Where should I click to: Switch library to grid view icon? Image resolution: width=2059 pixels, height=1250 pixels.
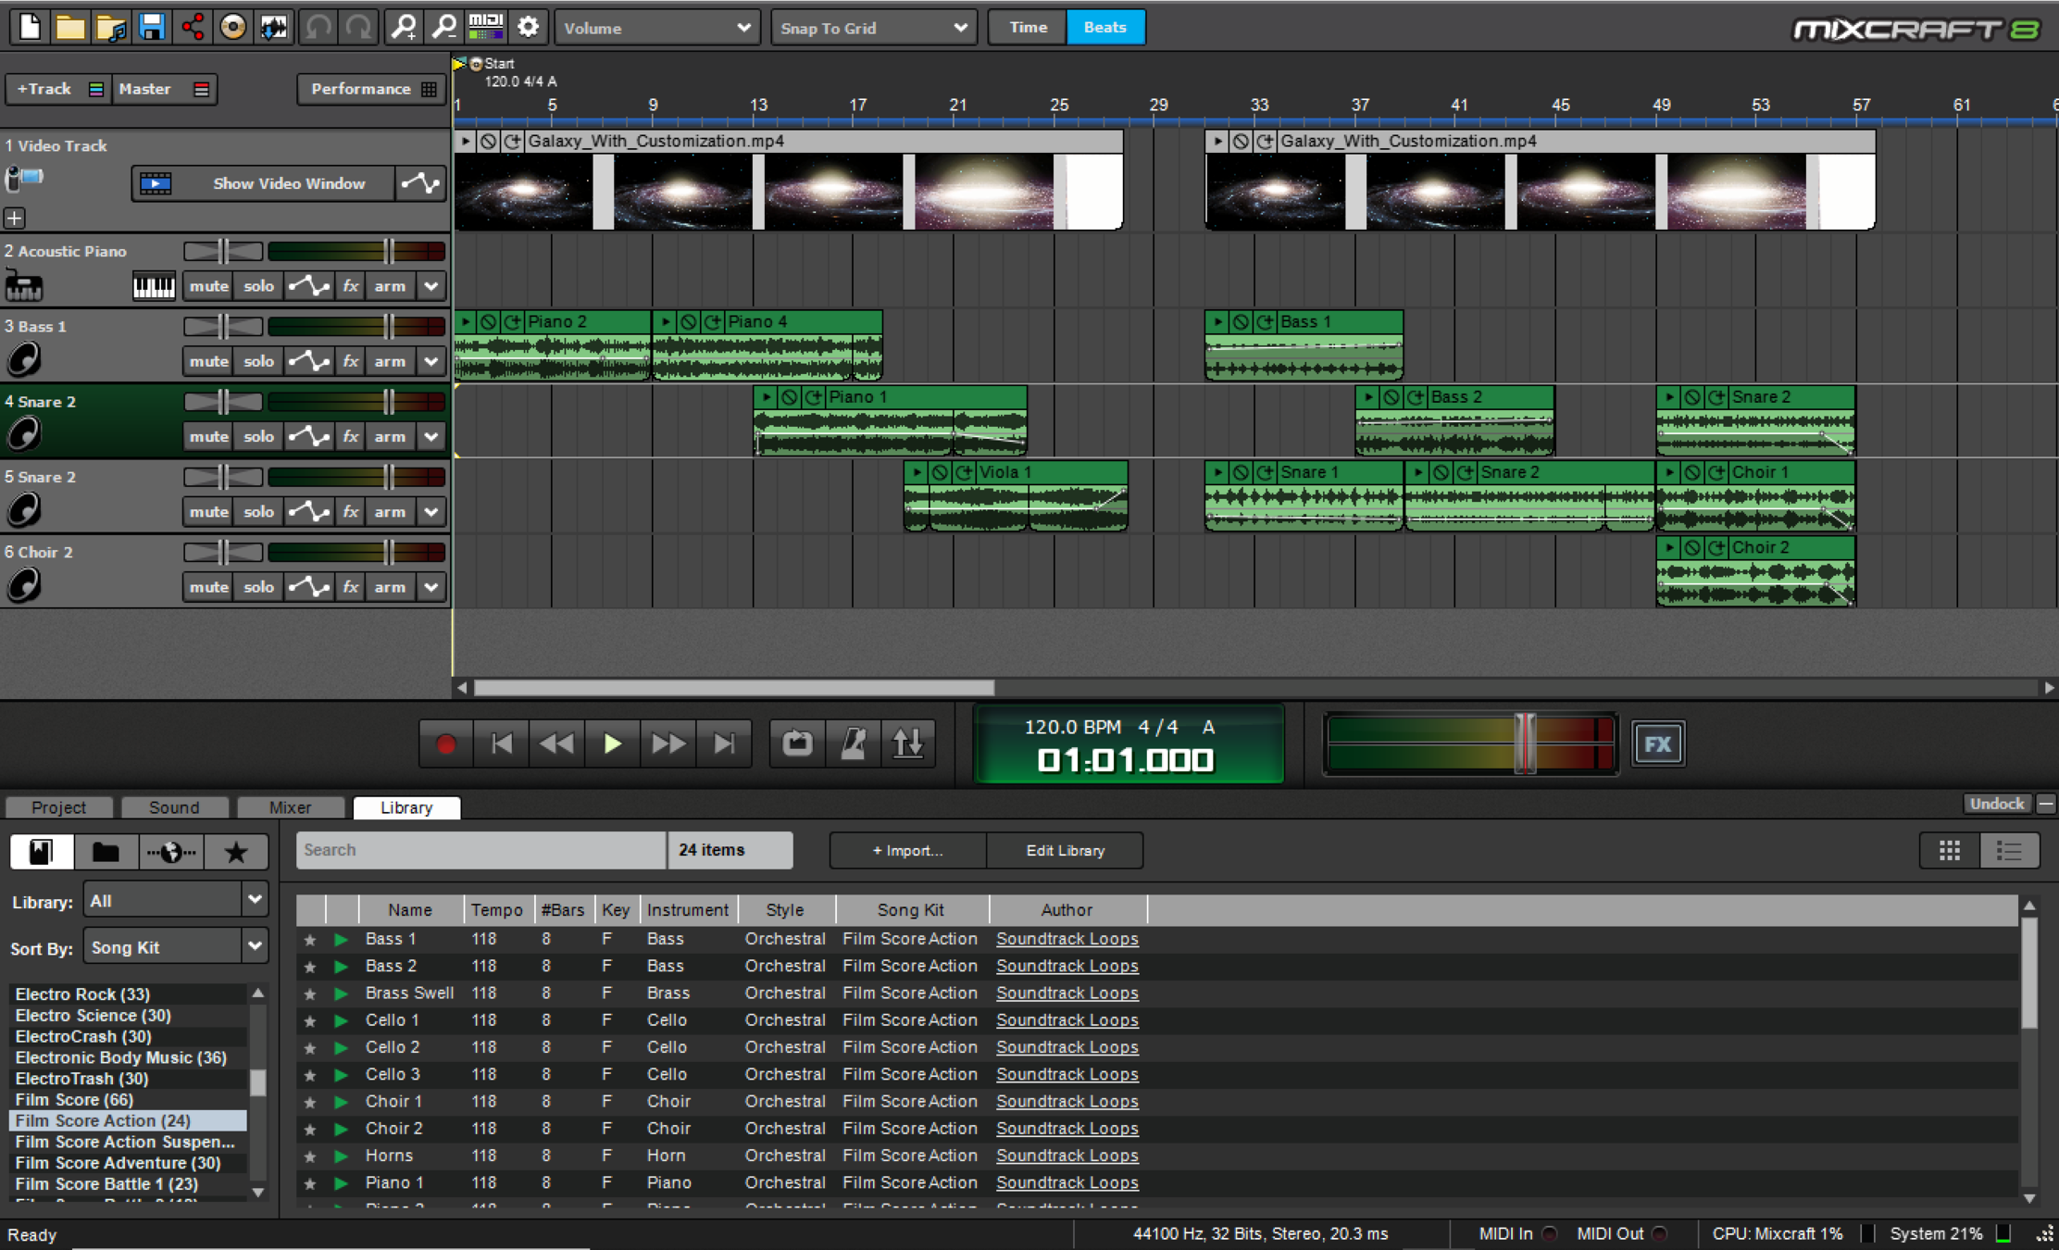(x=1949, y=851)
